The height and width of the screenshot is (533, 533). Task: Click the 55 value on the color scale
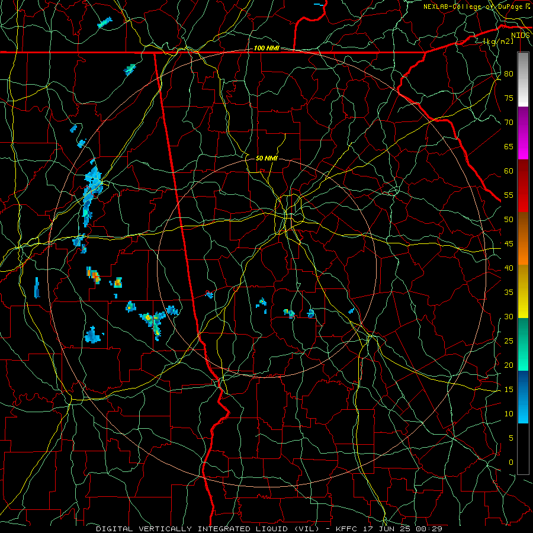509,195
